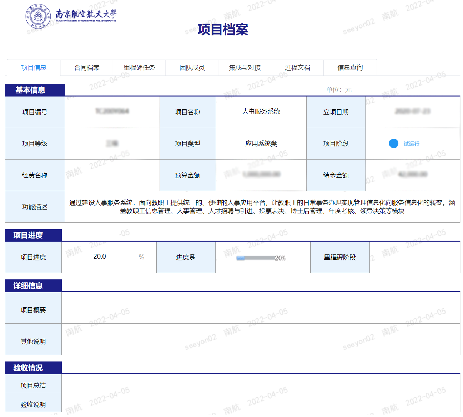Click the 功能描述 label cell
Image resolution: width=463 pixels, height=417 pixels.
(x=35, y=207)
